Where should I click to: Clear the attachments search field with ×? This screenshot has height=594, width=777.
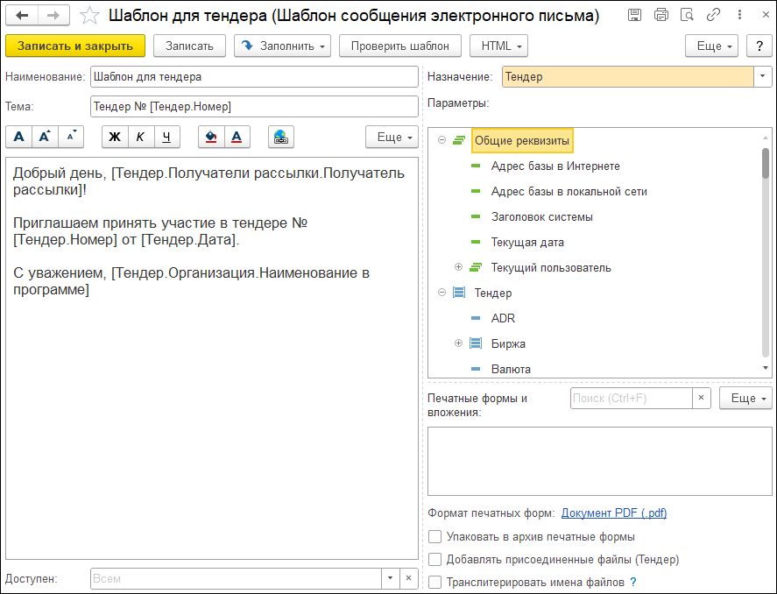tap(701, 399)
